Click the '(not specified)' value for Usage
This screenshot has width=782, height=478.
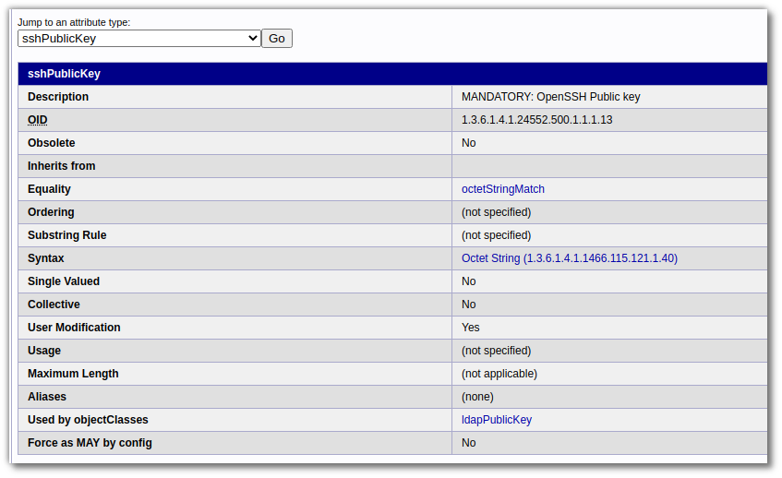(x=496, y=351)
